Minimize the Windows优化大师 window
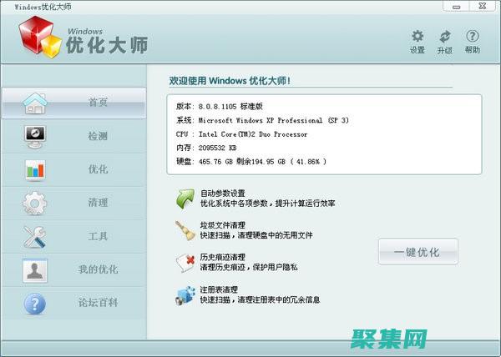The width and height of the screenshot is (501, 357). [x=456, y=6]
